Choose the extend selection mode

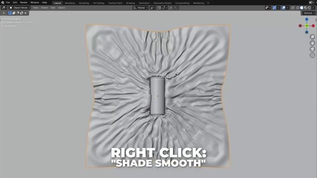(x=14, y=13)
